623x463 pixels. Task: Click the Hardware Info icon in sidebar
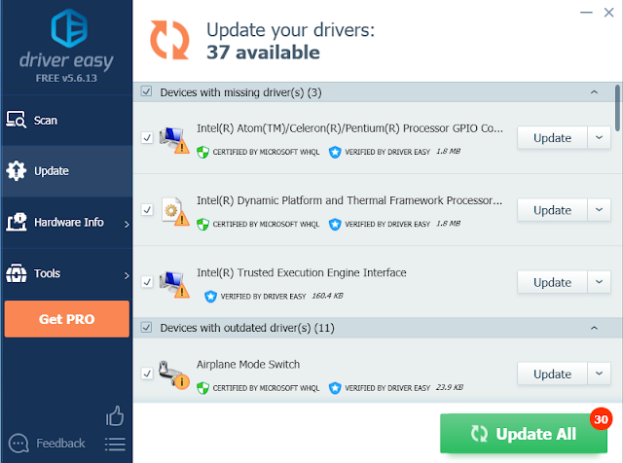tap(17, 222)
